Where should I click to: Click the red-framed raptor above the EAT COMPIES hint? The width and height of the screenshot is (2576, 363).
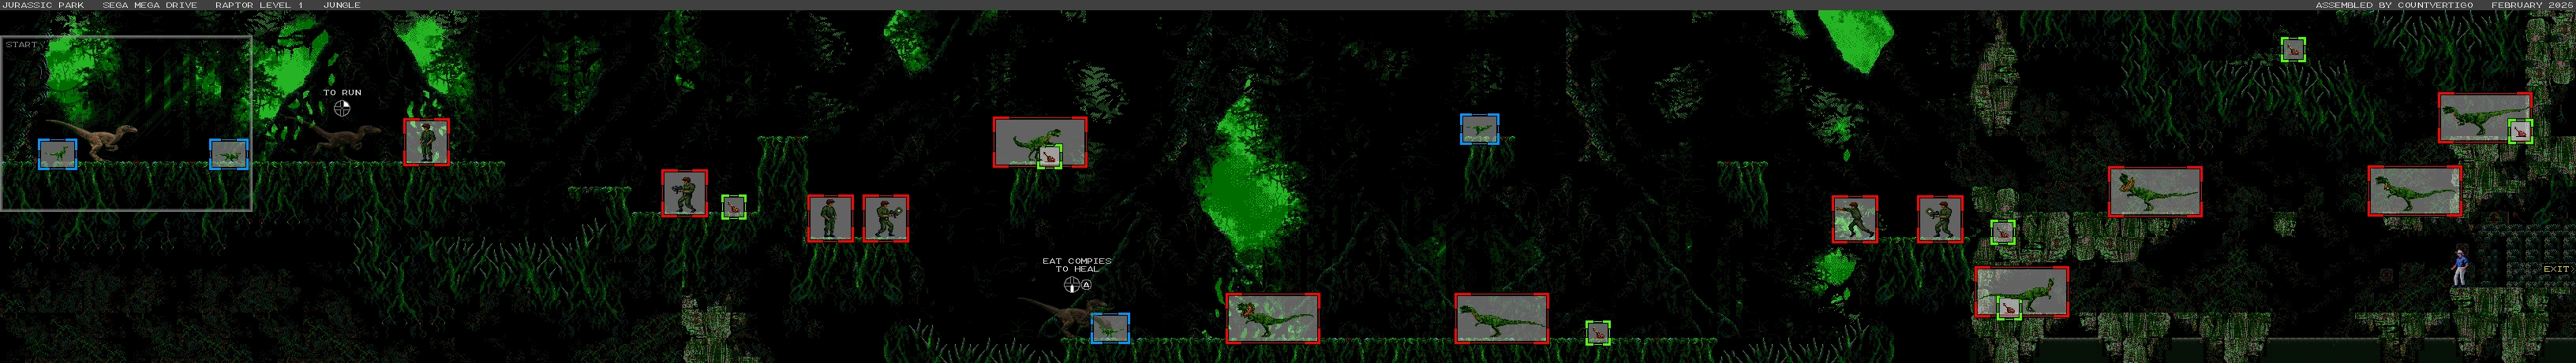(1040, 142)
